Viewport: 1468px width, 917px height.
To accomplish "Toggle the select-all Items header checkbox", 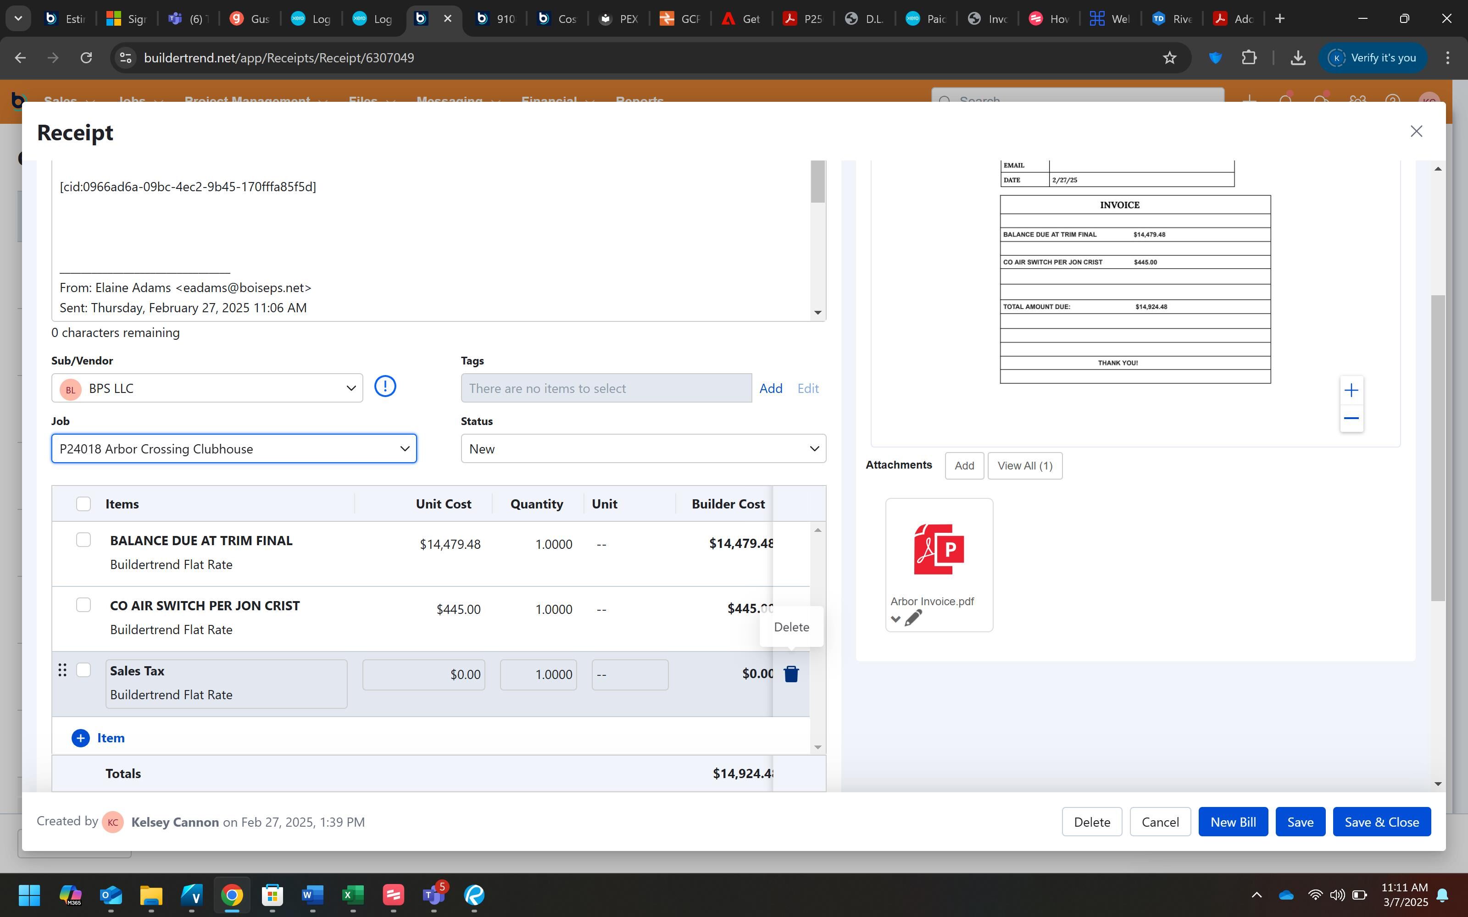I will coord(83,504).
